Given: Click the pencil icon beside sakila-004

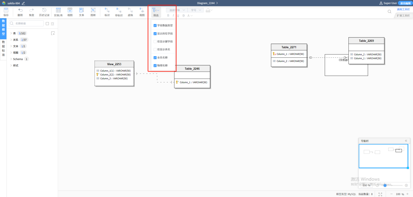Looking at the screenshot, I should (23, 3).
